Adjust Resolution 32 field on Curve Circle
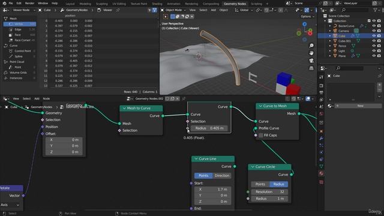 coord(269,192)
